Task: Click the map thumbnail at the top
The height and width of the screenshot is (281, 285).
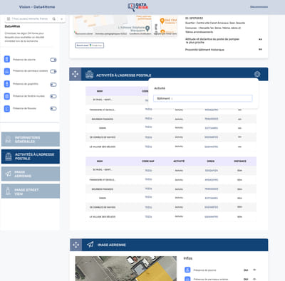Action: pos(125,26)
